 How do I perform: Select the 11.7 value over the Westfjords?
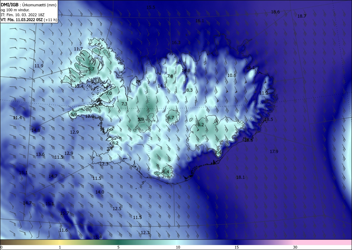(78, 49)
